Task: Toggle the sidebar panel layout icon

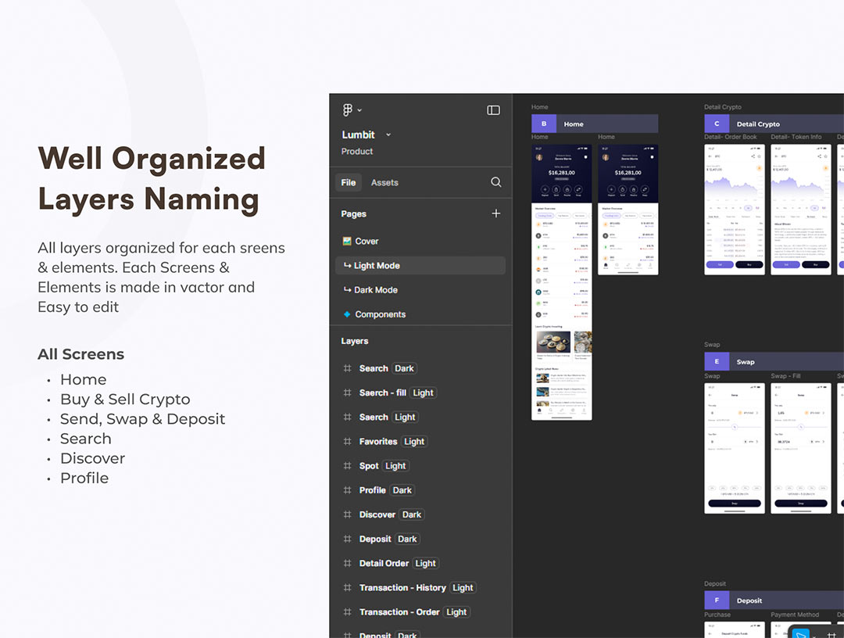Action: point(493,110)
